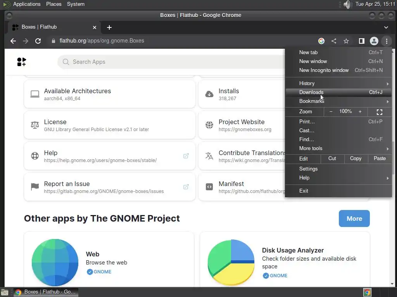Open the side panel icon
The height and width of the screenshot is (297, 397).
(362, 41)
